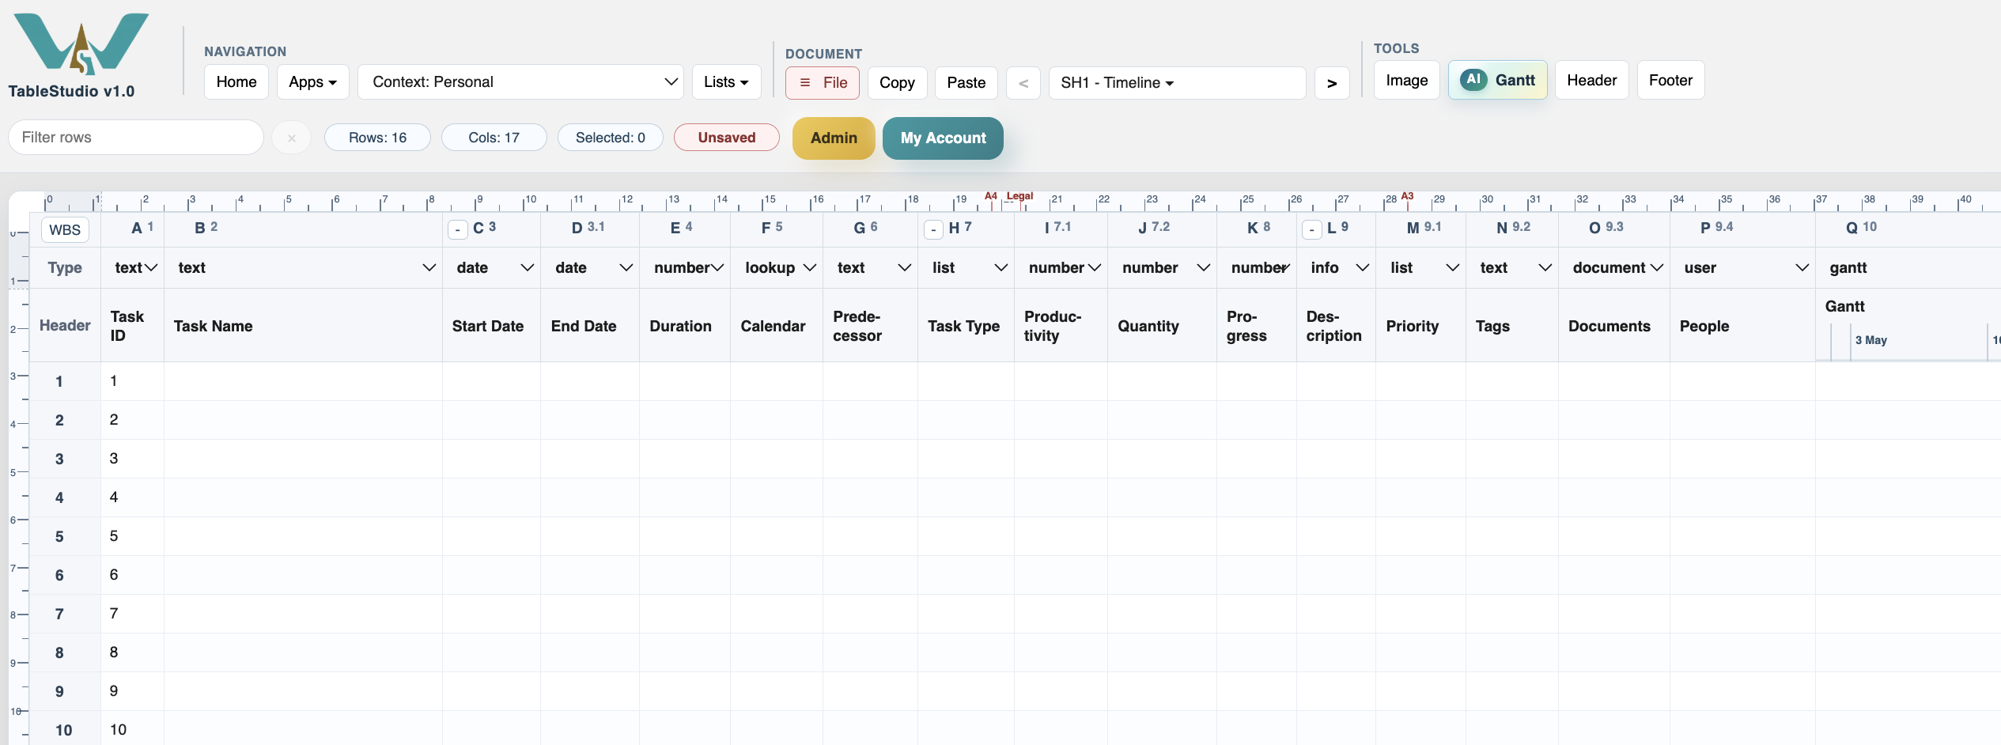This screenshot has height=745, width=2001.
Task: Click the Legal page marker on the ruler
Action: pos(1019,196)
